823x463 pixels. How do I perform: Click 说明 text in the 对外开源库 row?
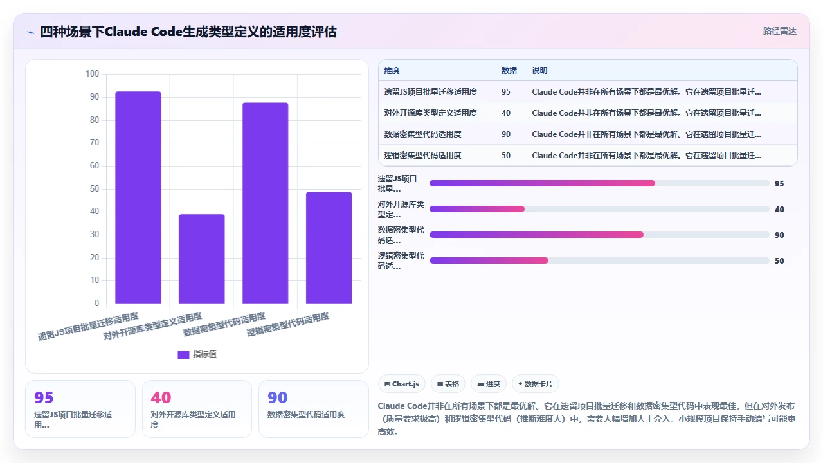646,113
